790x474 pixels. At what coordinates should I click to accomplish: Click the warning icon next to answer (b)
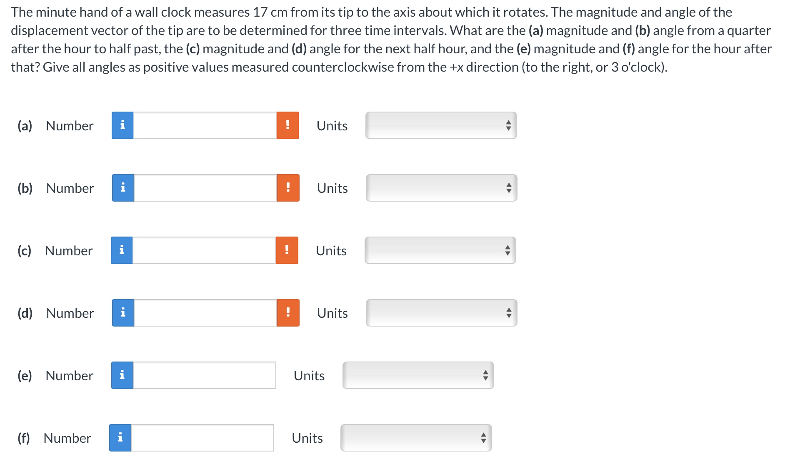(287, 188)
